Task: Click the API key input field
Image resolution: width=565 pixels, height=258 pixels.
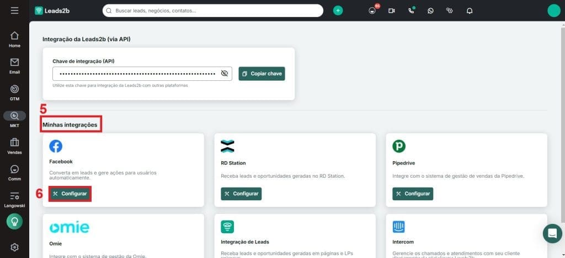Action: (x=142, y=74)
